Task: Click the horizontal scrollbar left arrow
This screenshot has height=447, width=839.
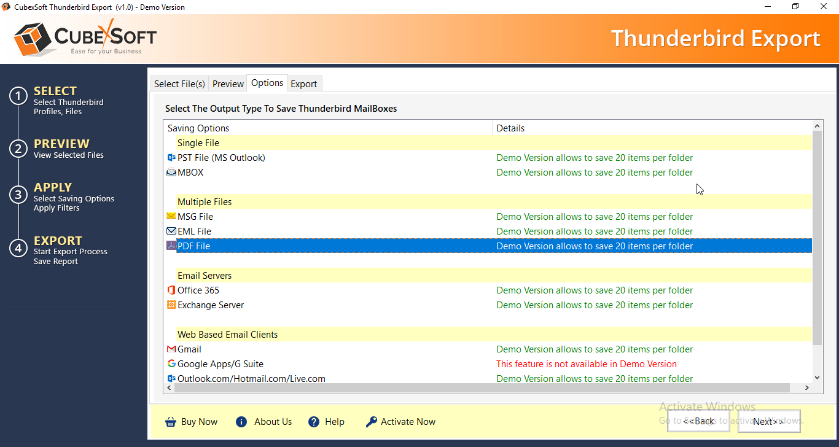Action: tap(168, 388)
